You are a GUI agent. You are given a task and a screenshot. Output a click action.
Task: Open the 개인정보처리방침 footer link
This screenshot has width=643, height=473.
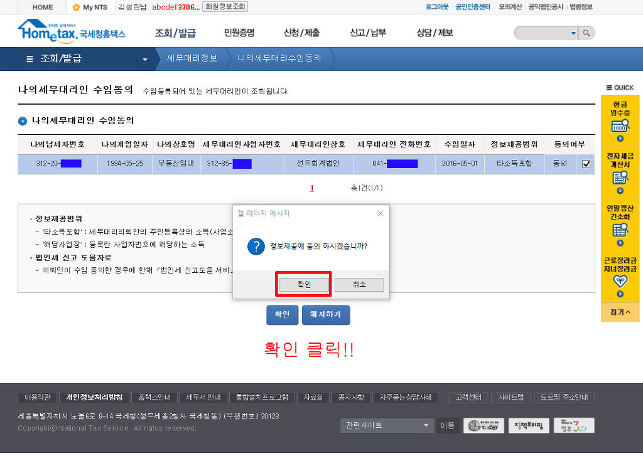(94, 397)
